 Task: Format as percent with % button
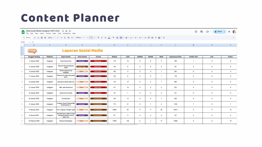point(61,38)
